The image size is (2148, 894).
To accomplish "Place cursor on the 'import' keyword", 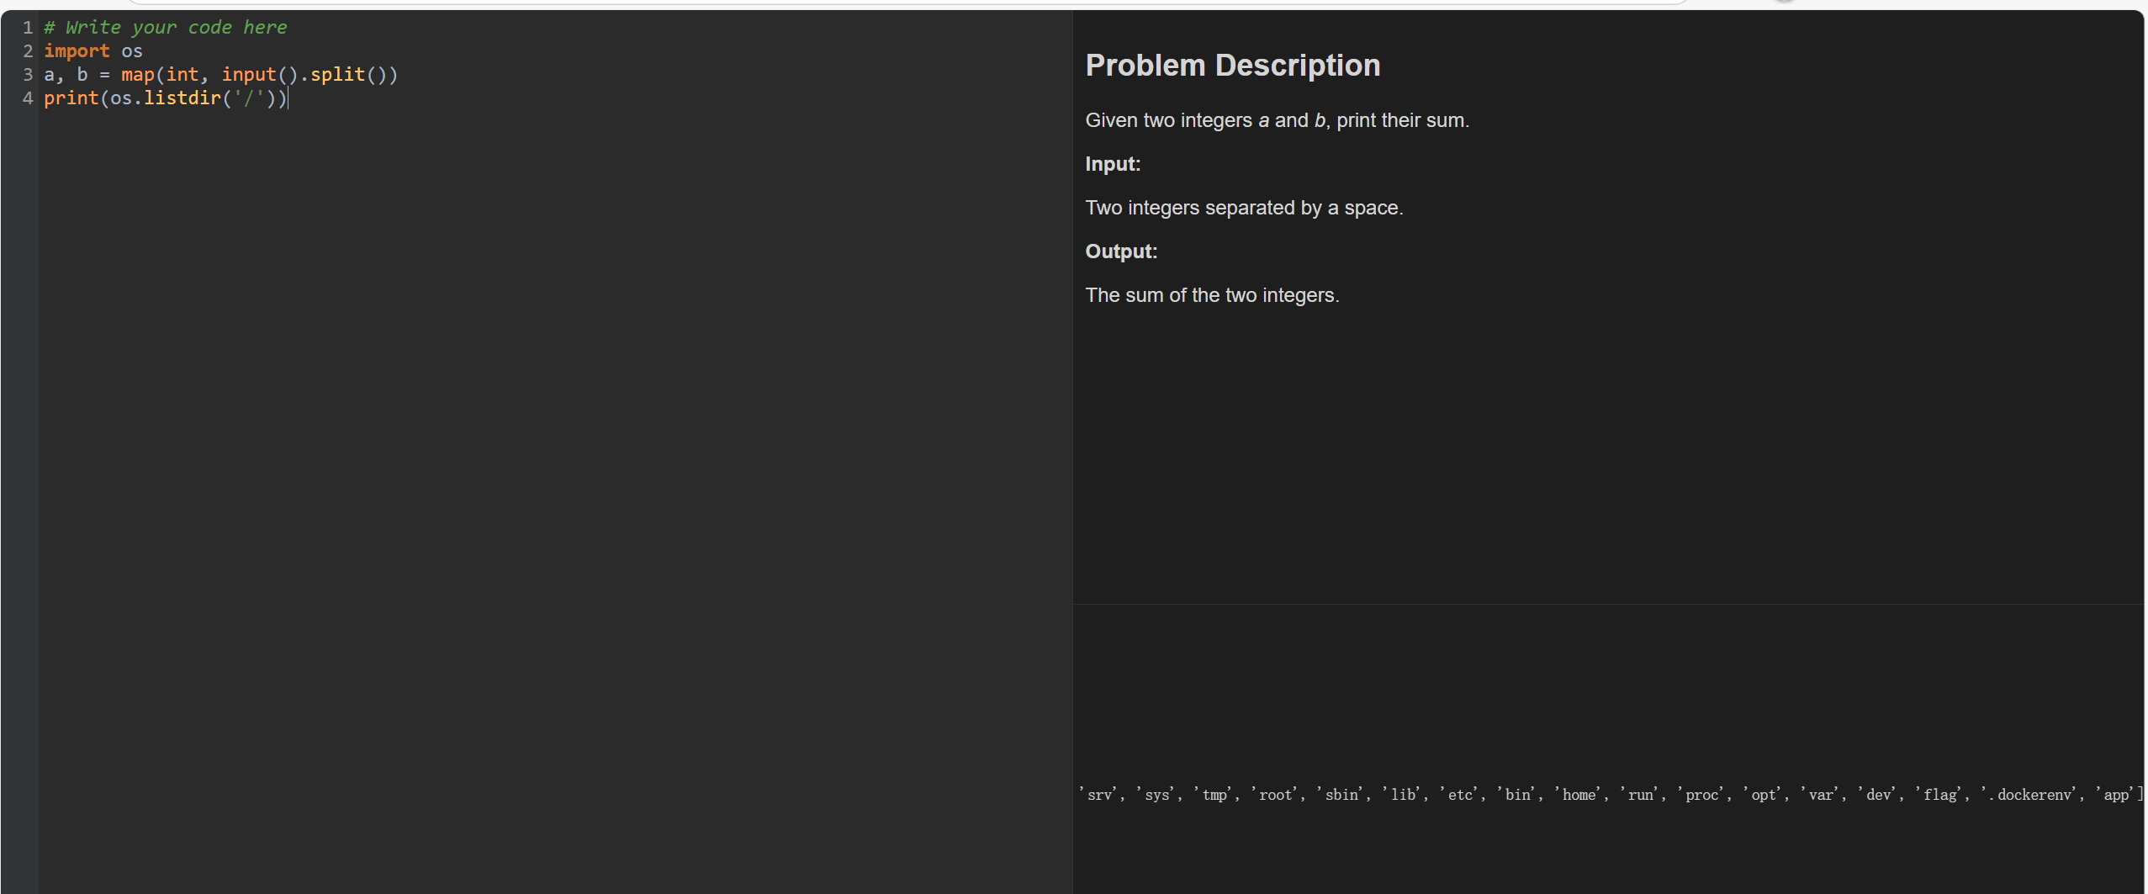I will [77, 51].
